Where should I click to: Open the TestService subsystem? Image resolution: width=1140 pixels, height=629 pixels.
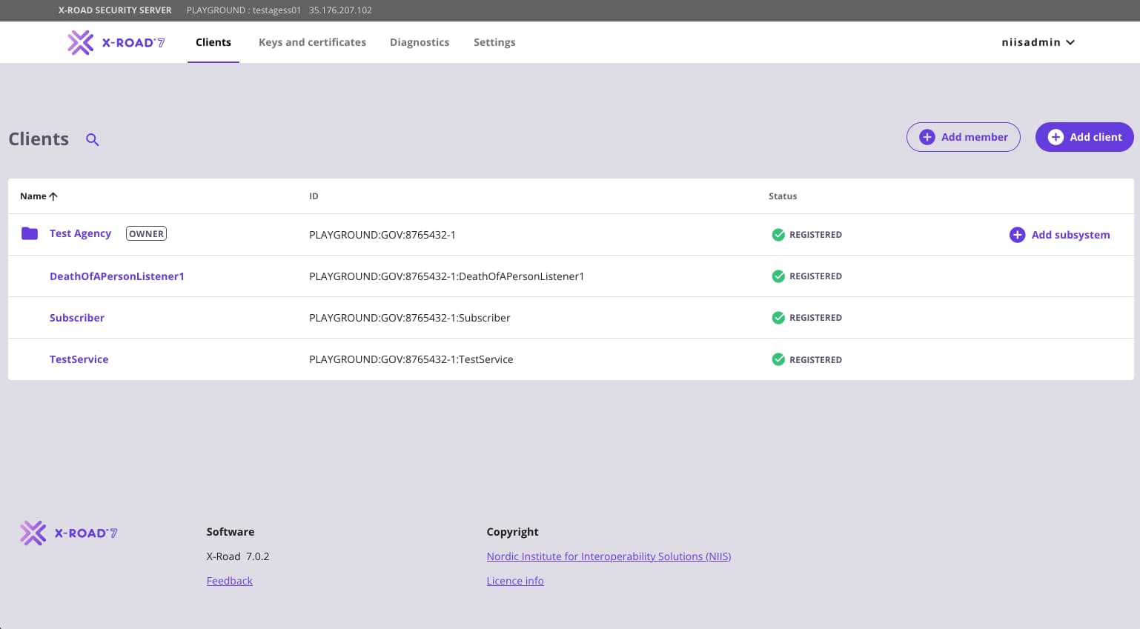click(79, 359)
